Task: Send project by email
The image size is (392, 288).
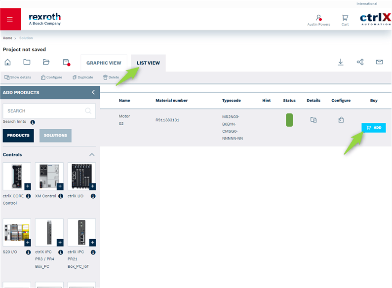Action: point(379,62)
